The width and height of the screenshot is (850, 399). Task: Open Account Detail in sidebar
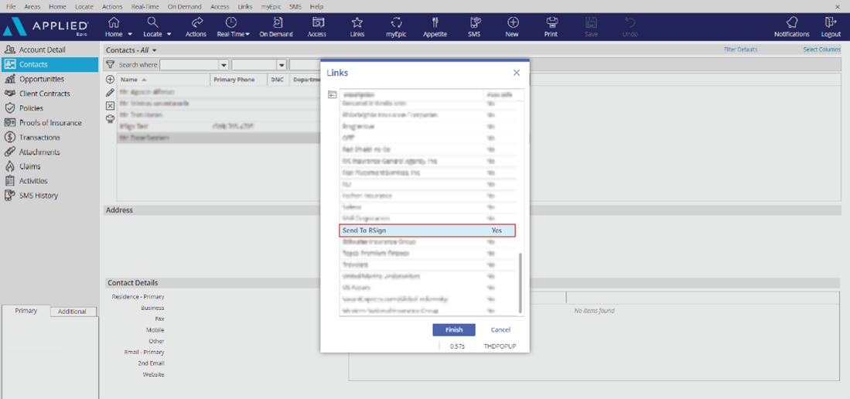click(43, 49)
